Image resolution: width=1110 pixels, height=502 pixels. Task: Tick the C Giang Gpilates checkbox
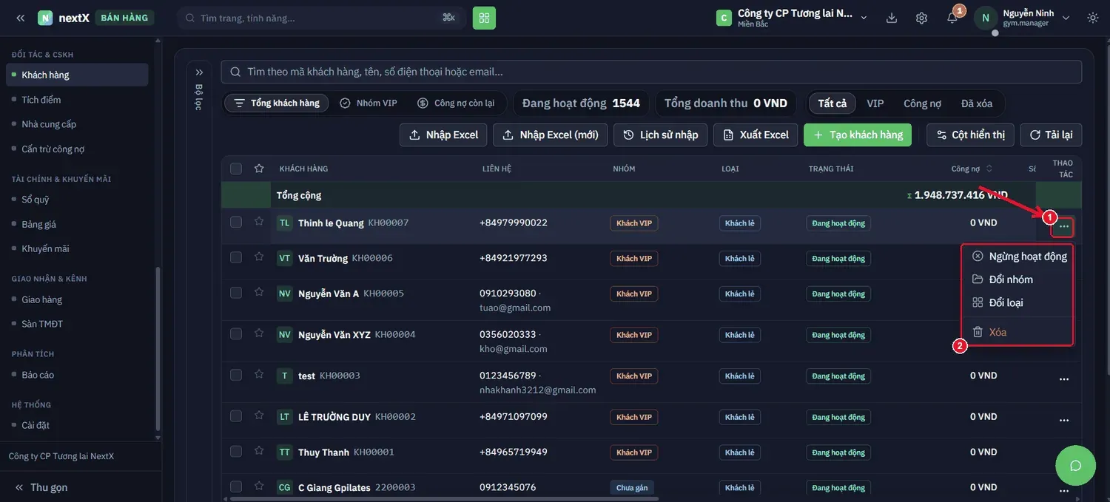tap(236, 486)
